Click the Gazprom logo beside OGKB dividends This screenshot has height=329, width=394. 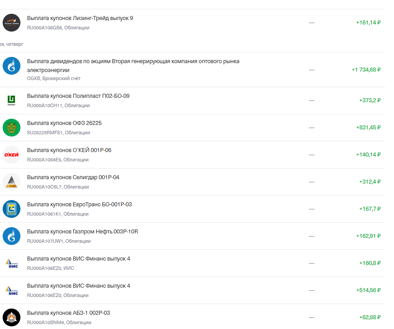click(x=12, y=66)
